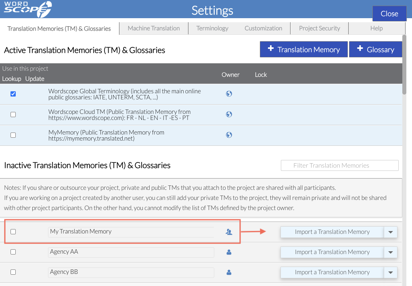Screen dimensions: 412x286
Task: Click globe owner icon for Wordscope Global Terminology
Action: point(229,94)
